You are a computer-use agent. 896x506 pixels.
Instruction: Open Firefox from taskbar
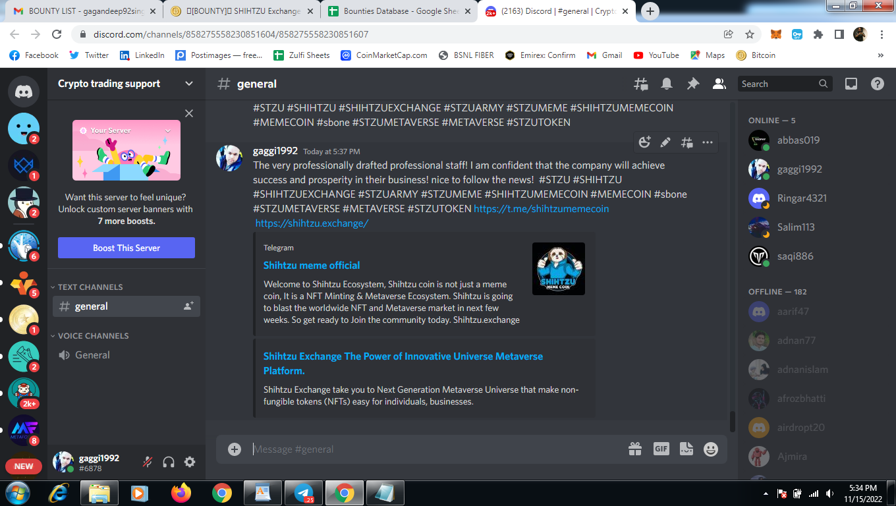pos(180,493)
